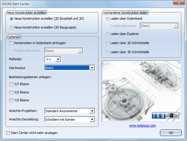Click the Maßstab: label
This screenshot has width=187, height=141.
[x=16, y=59]
